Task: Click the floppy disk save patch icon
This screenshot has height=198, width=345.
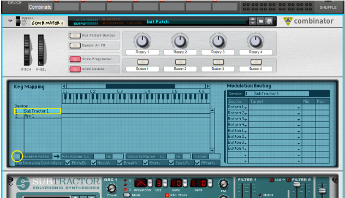Action: 269,21
